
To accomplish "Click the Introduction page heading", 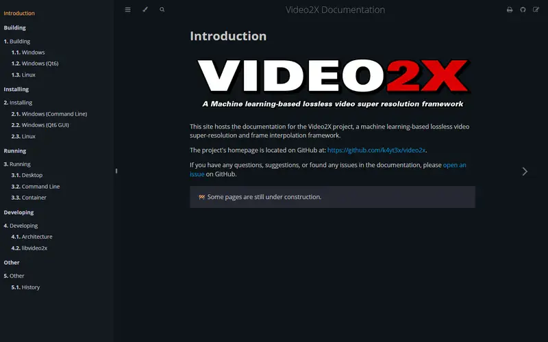I will click(228, 36).
